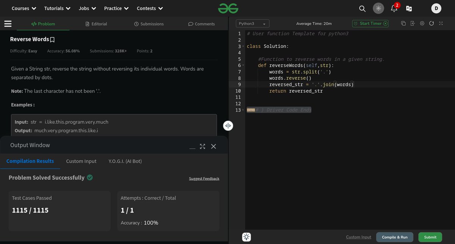The height and width of the screenshot is (244, 455).
Task: Go to GeeksforGeeks logo home
Action: tap(228, 8)
